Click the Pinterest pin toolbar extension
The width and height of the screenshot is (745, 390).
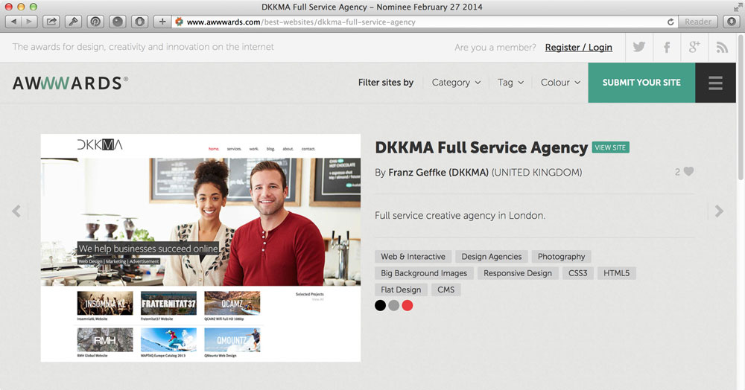click(x=95, y=22)
